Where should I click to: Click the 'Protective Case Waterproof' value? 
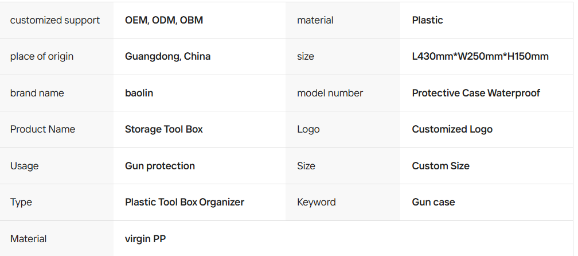coord(476,93)
